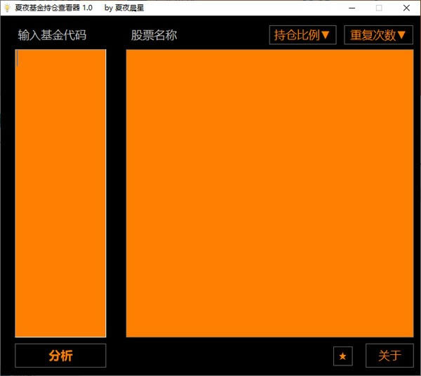This screenshot has height=376, width=421.
Task: Click the text cursor at top of input box
Action: point(18,58)
